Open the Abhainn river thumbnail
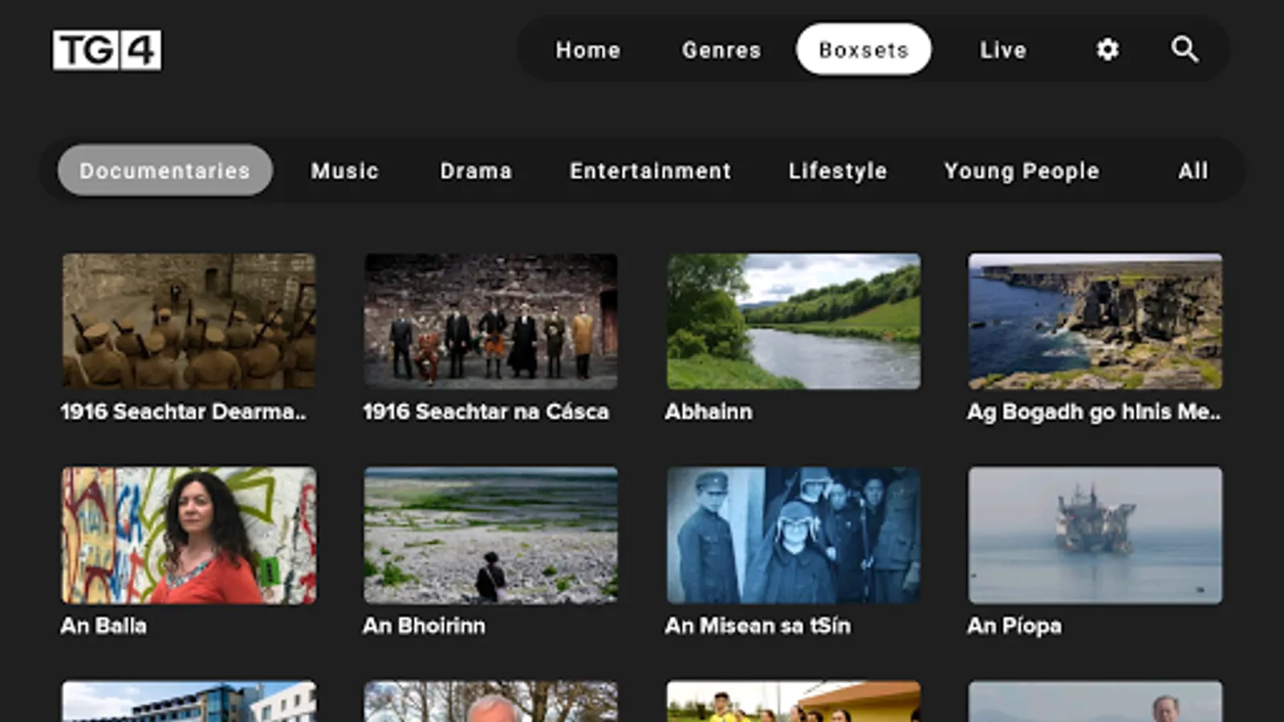Viewport: 1284px width, 722px height. (794, 322)
